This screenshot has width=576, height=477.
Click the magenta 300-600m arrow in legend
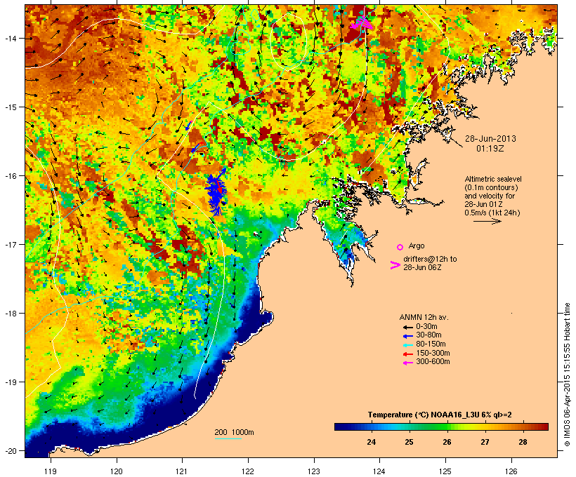(x=407, y=363)
